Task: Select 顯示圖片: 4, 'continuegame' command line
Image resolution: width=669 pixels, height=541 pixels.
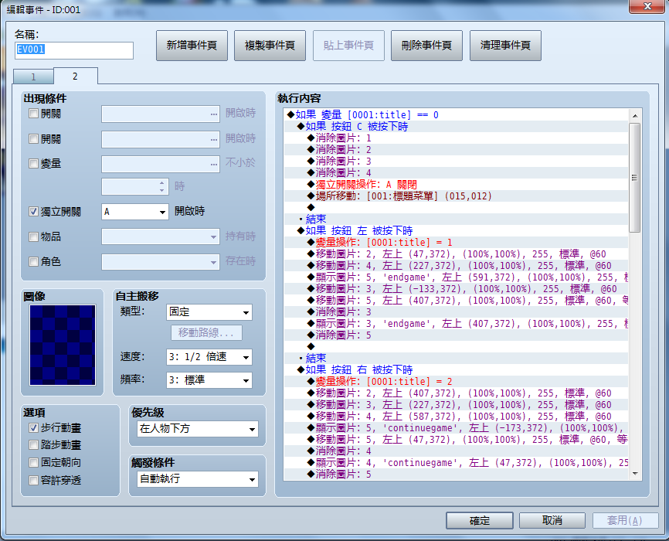Action: (457, 462)
